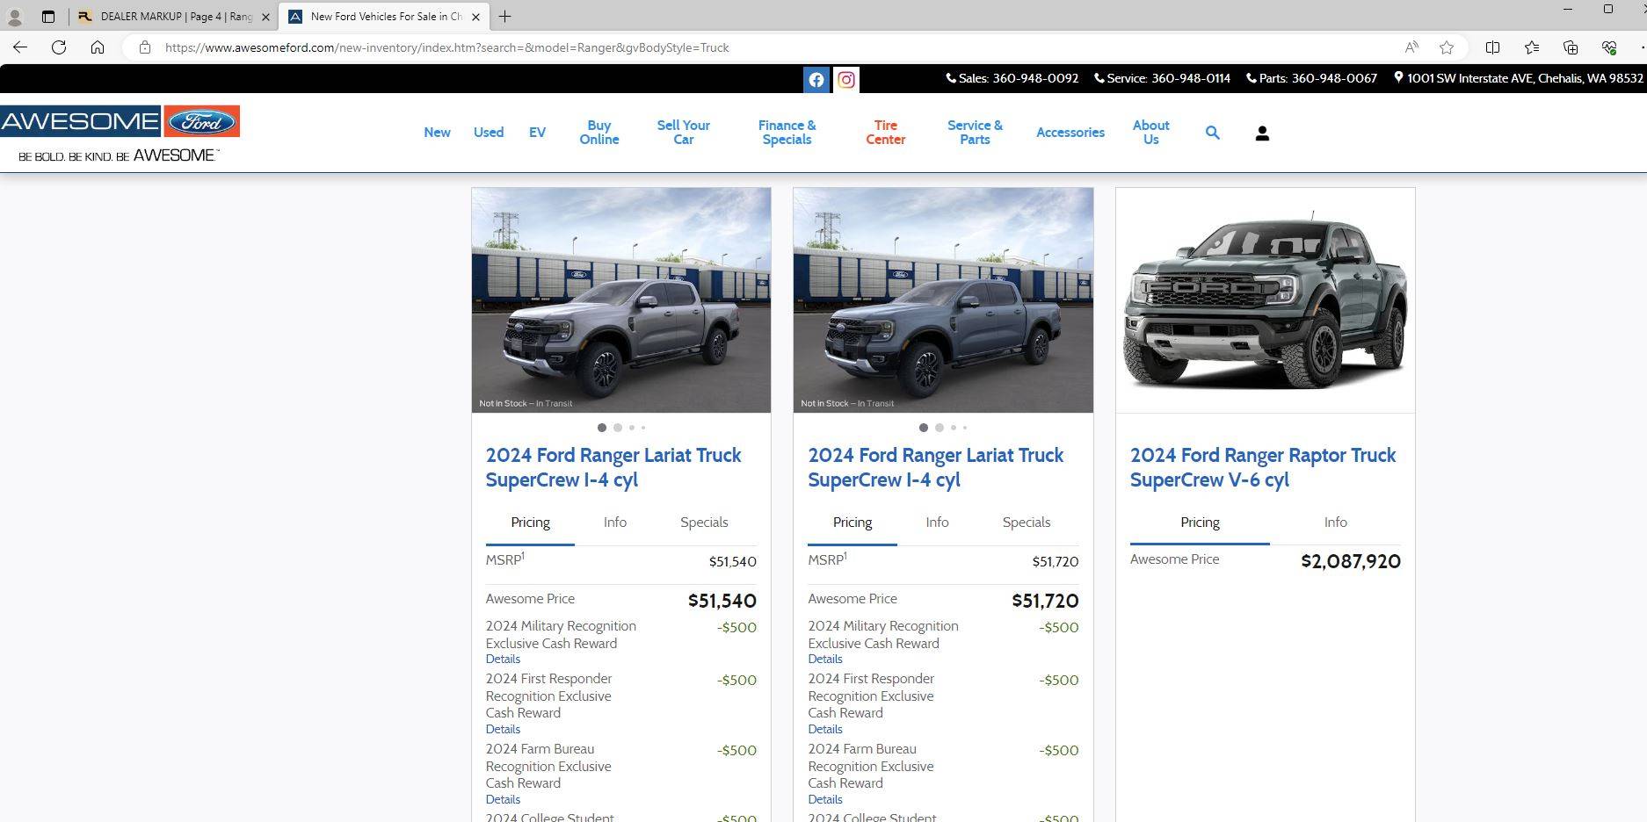Select Pricing tab on $51,720 Lariat card
Viewport: 1647px width, 822px height.
(x=853, y=523)
